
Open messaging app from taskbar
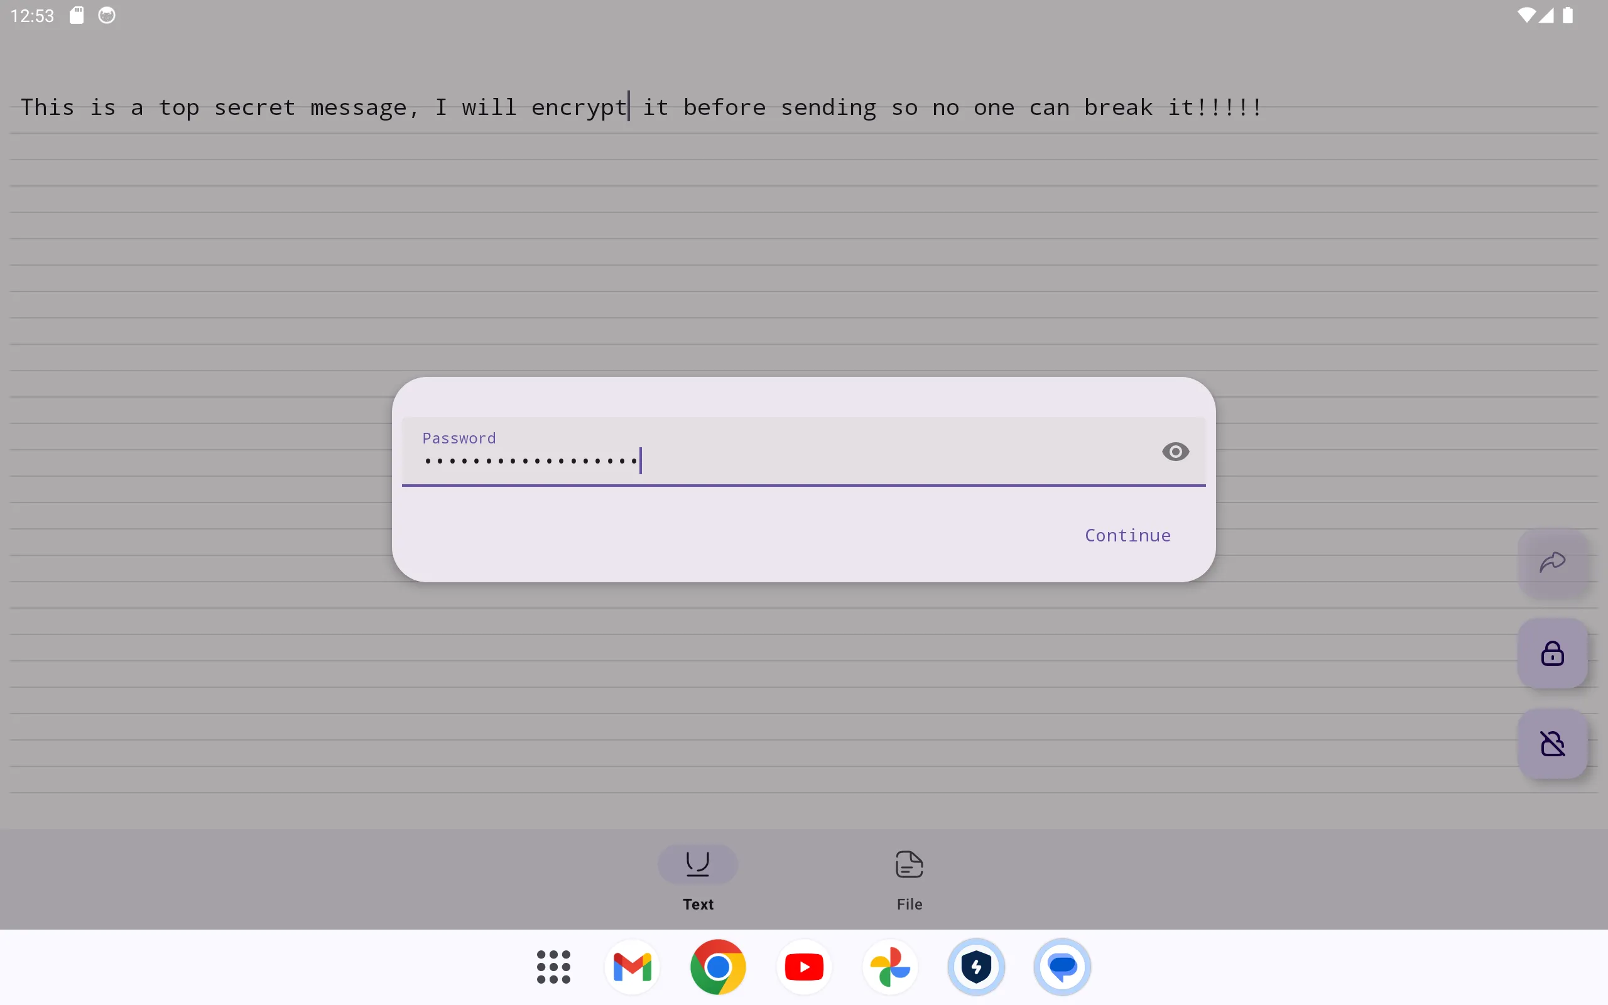pos(1062,965)
